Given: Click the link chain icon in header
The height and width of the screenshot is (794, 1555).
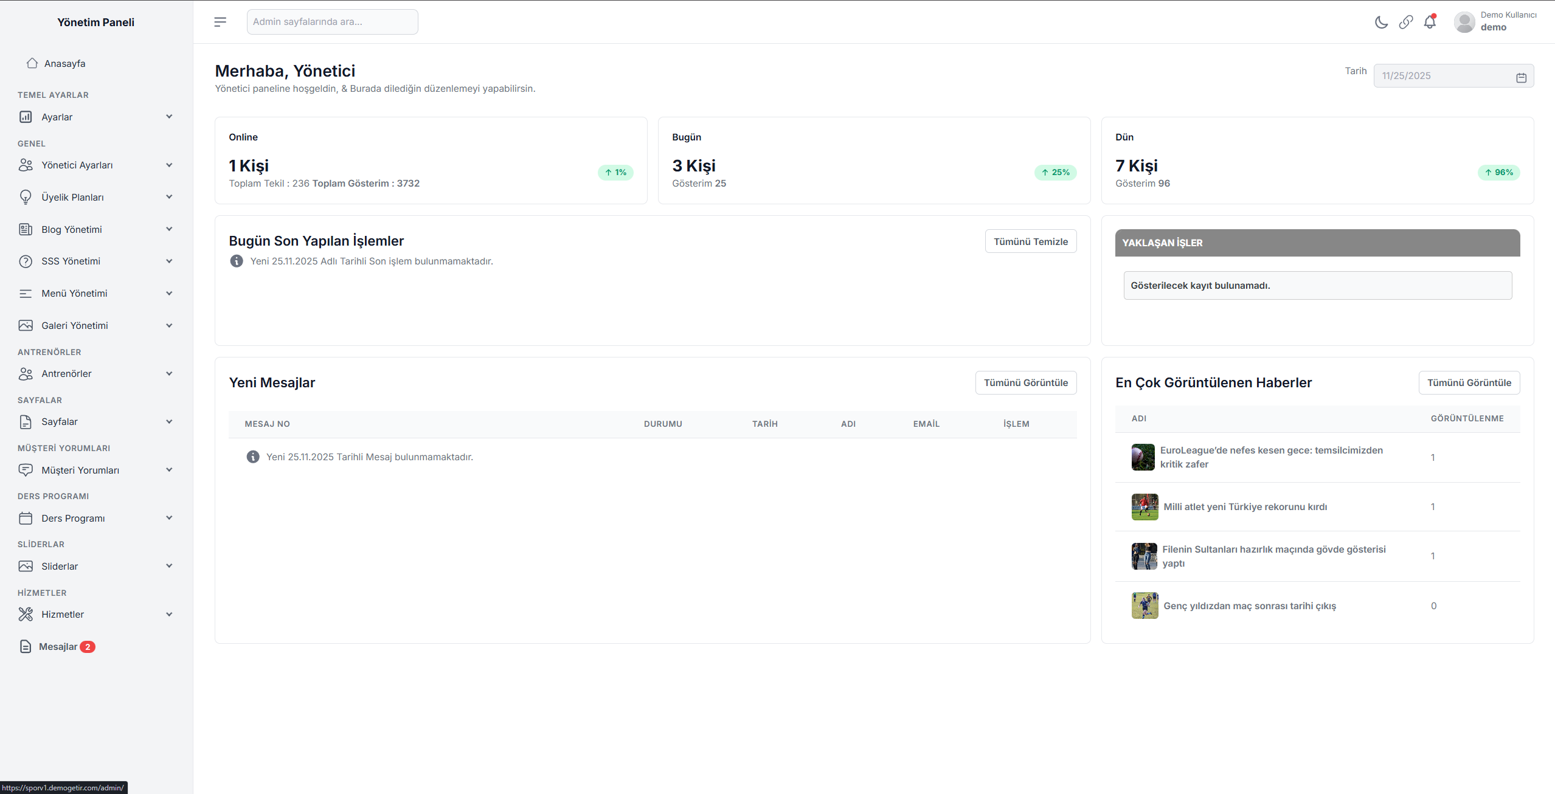Looking at the screenshot, I should pyautogui.click(x=1405, y=22).
